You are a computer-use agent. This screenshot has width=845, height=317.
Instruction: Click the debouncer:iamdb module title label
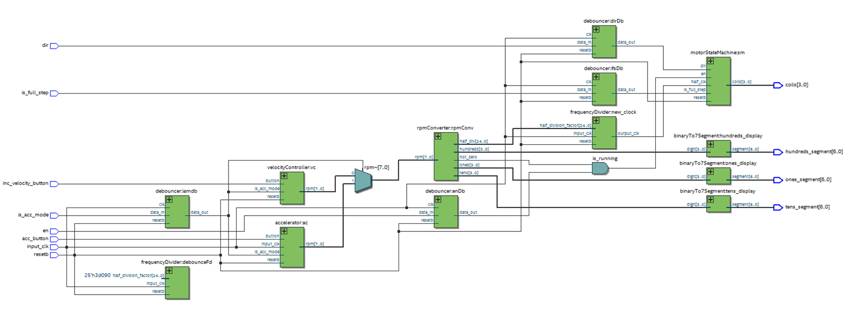pyautogui.click(x=176, y=191)
